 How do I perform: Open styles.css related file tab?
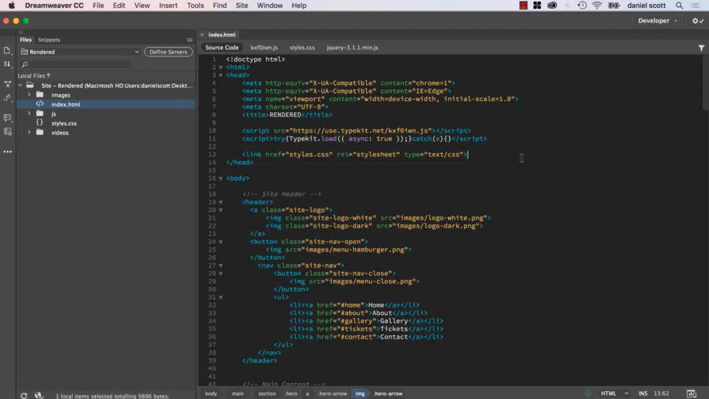pos(302,48)
